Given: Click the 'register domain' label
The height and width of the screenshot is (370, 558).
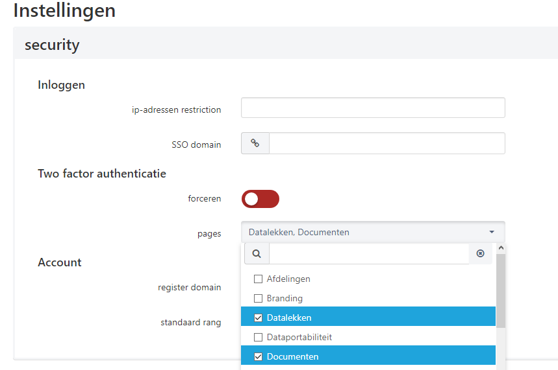Looking at the screenshot, I should point(189,287).
